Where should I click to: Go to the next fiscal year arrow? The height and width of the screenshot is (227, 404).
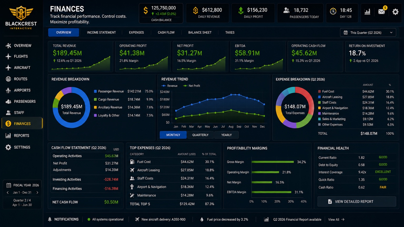[37, 193]
